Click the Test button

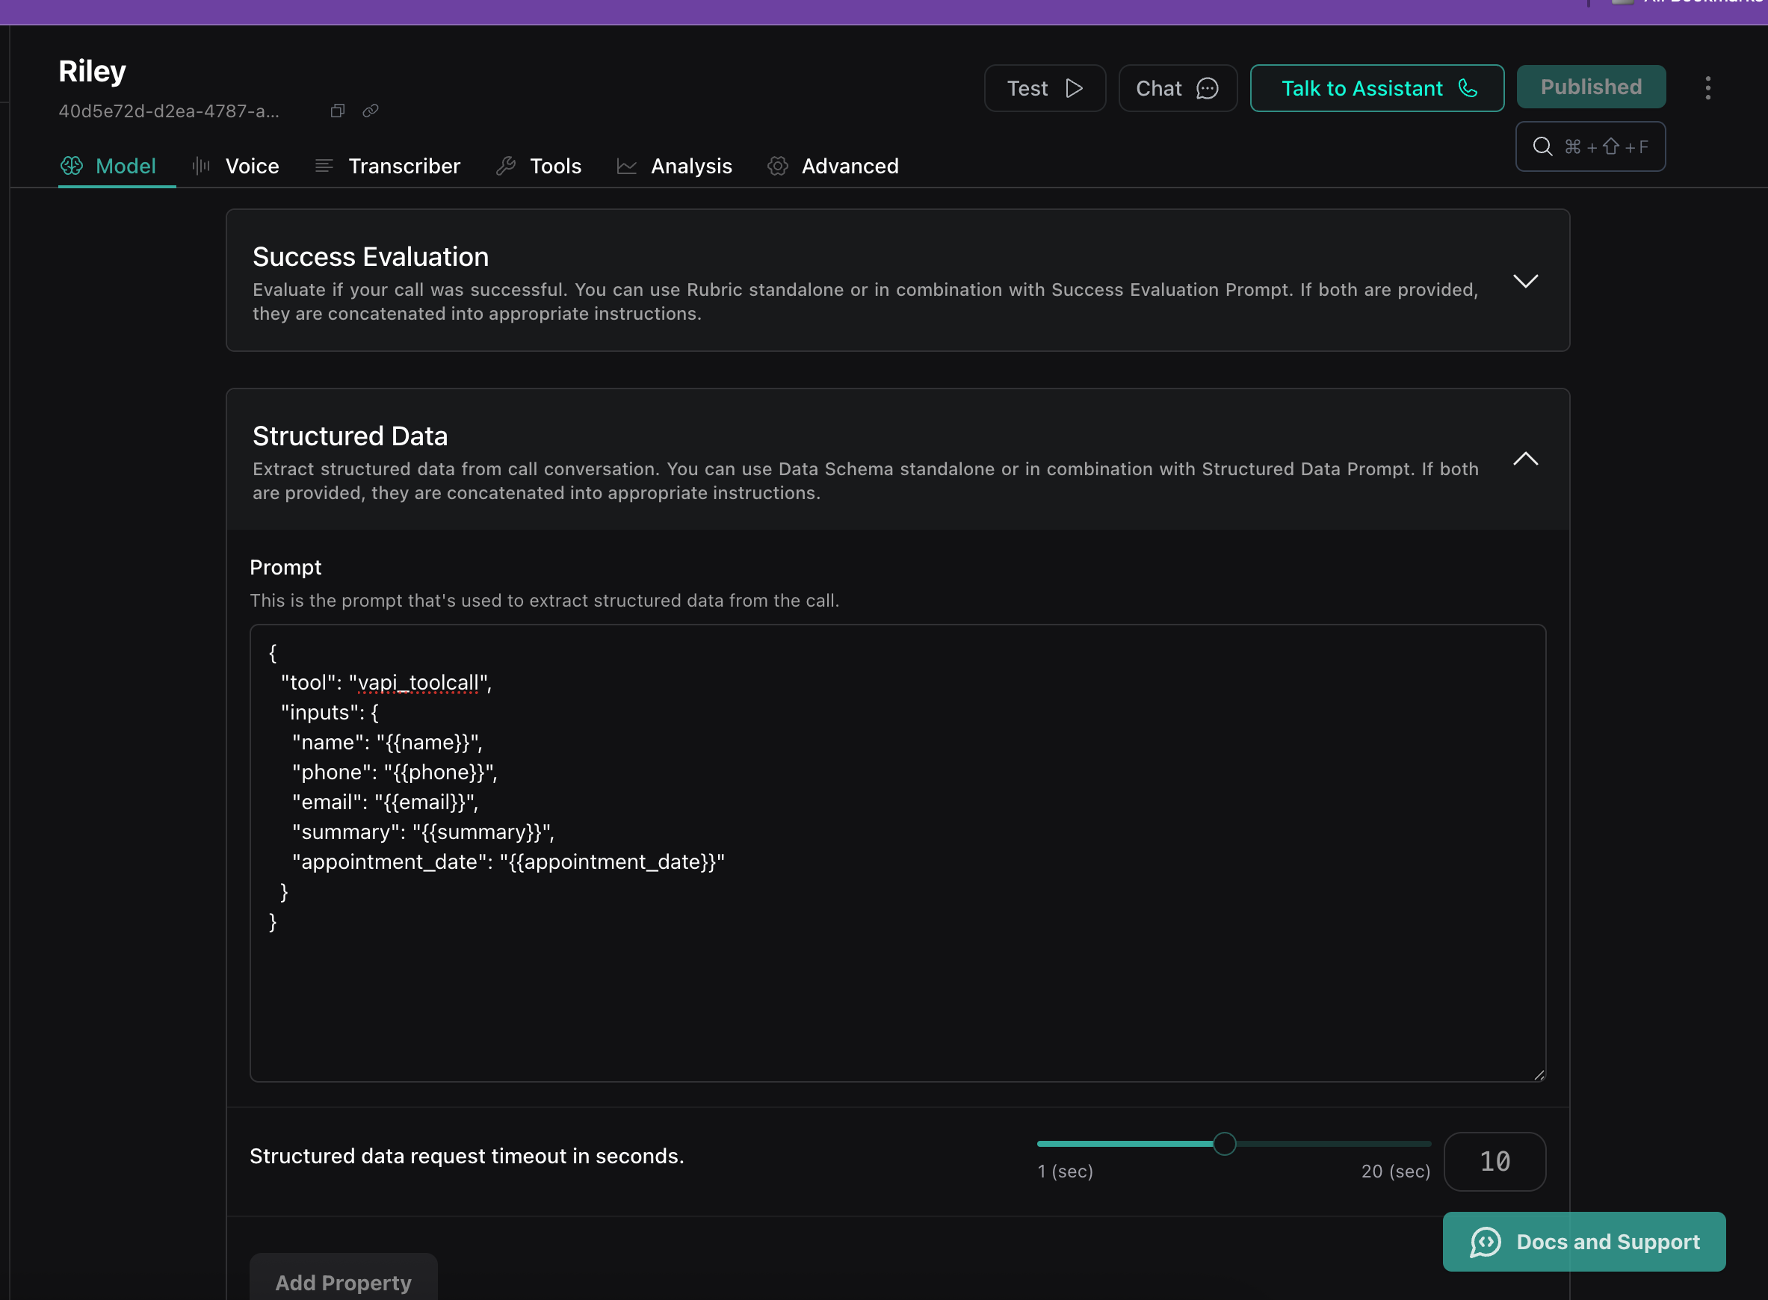tap(1045, 88)
